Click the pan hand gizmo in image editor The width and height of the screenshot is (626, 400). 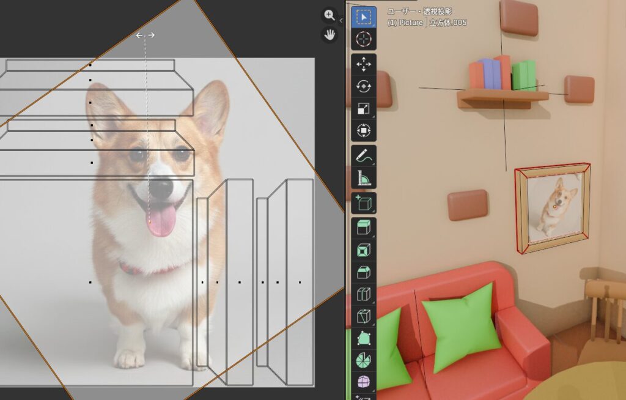pyautogui.click(x=330, y=34)
